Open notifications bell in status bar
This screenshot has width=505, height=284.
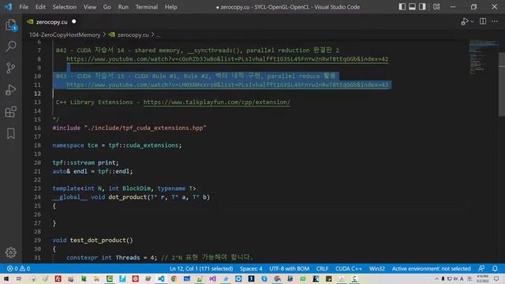pyautogui.click(x=495, y=268)
